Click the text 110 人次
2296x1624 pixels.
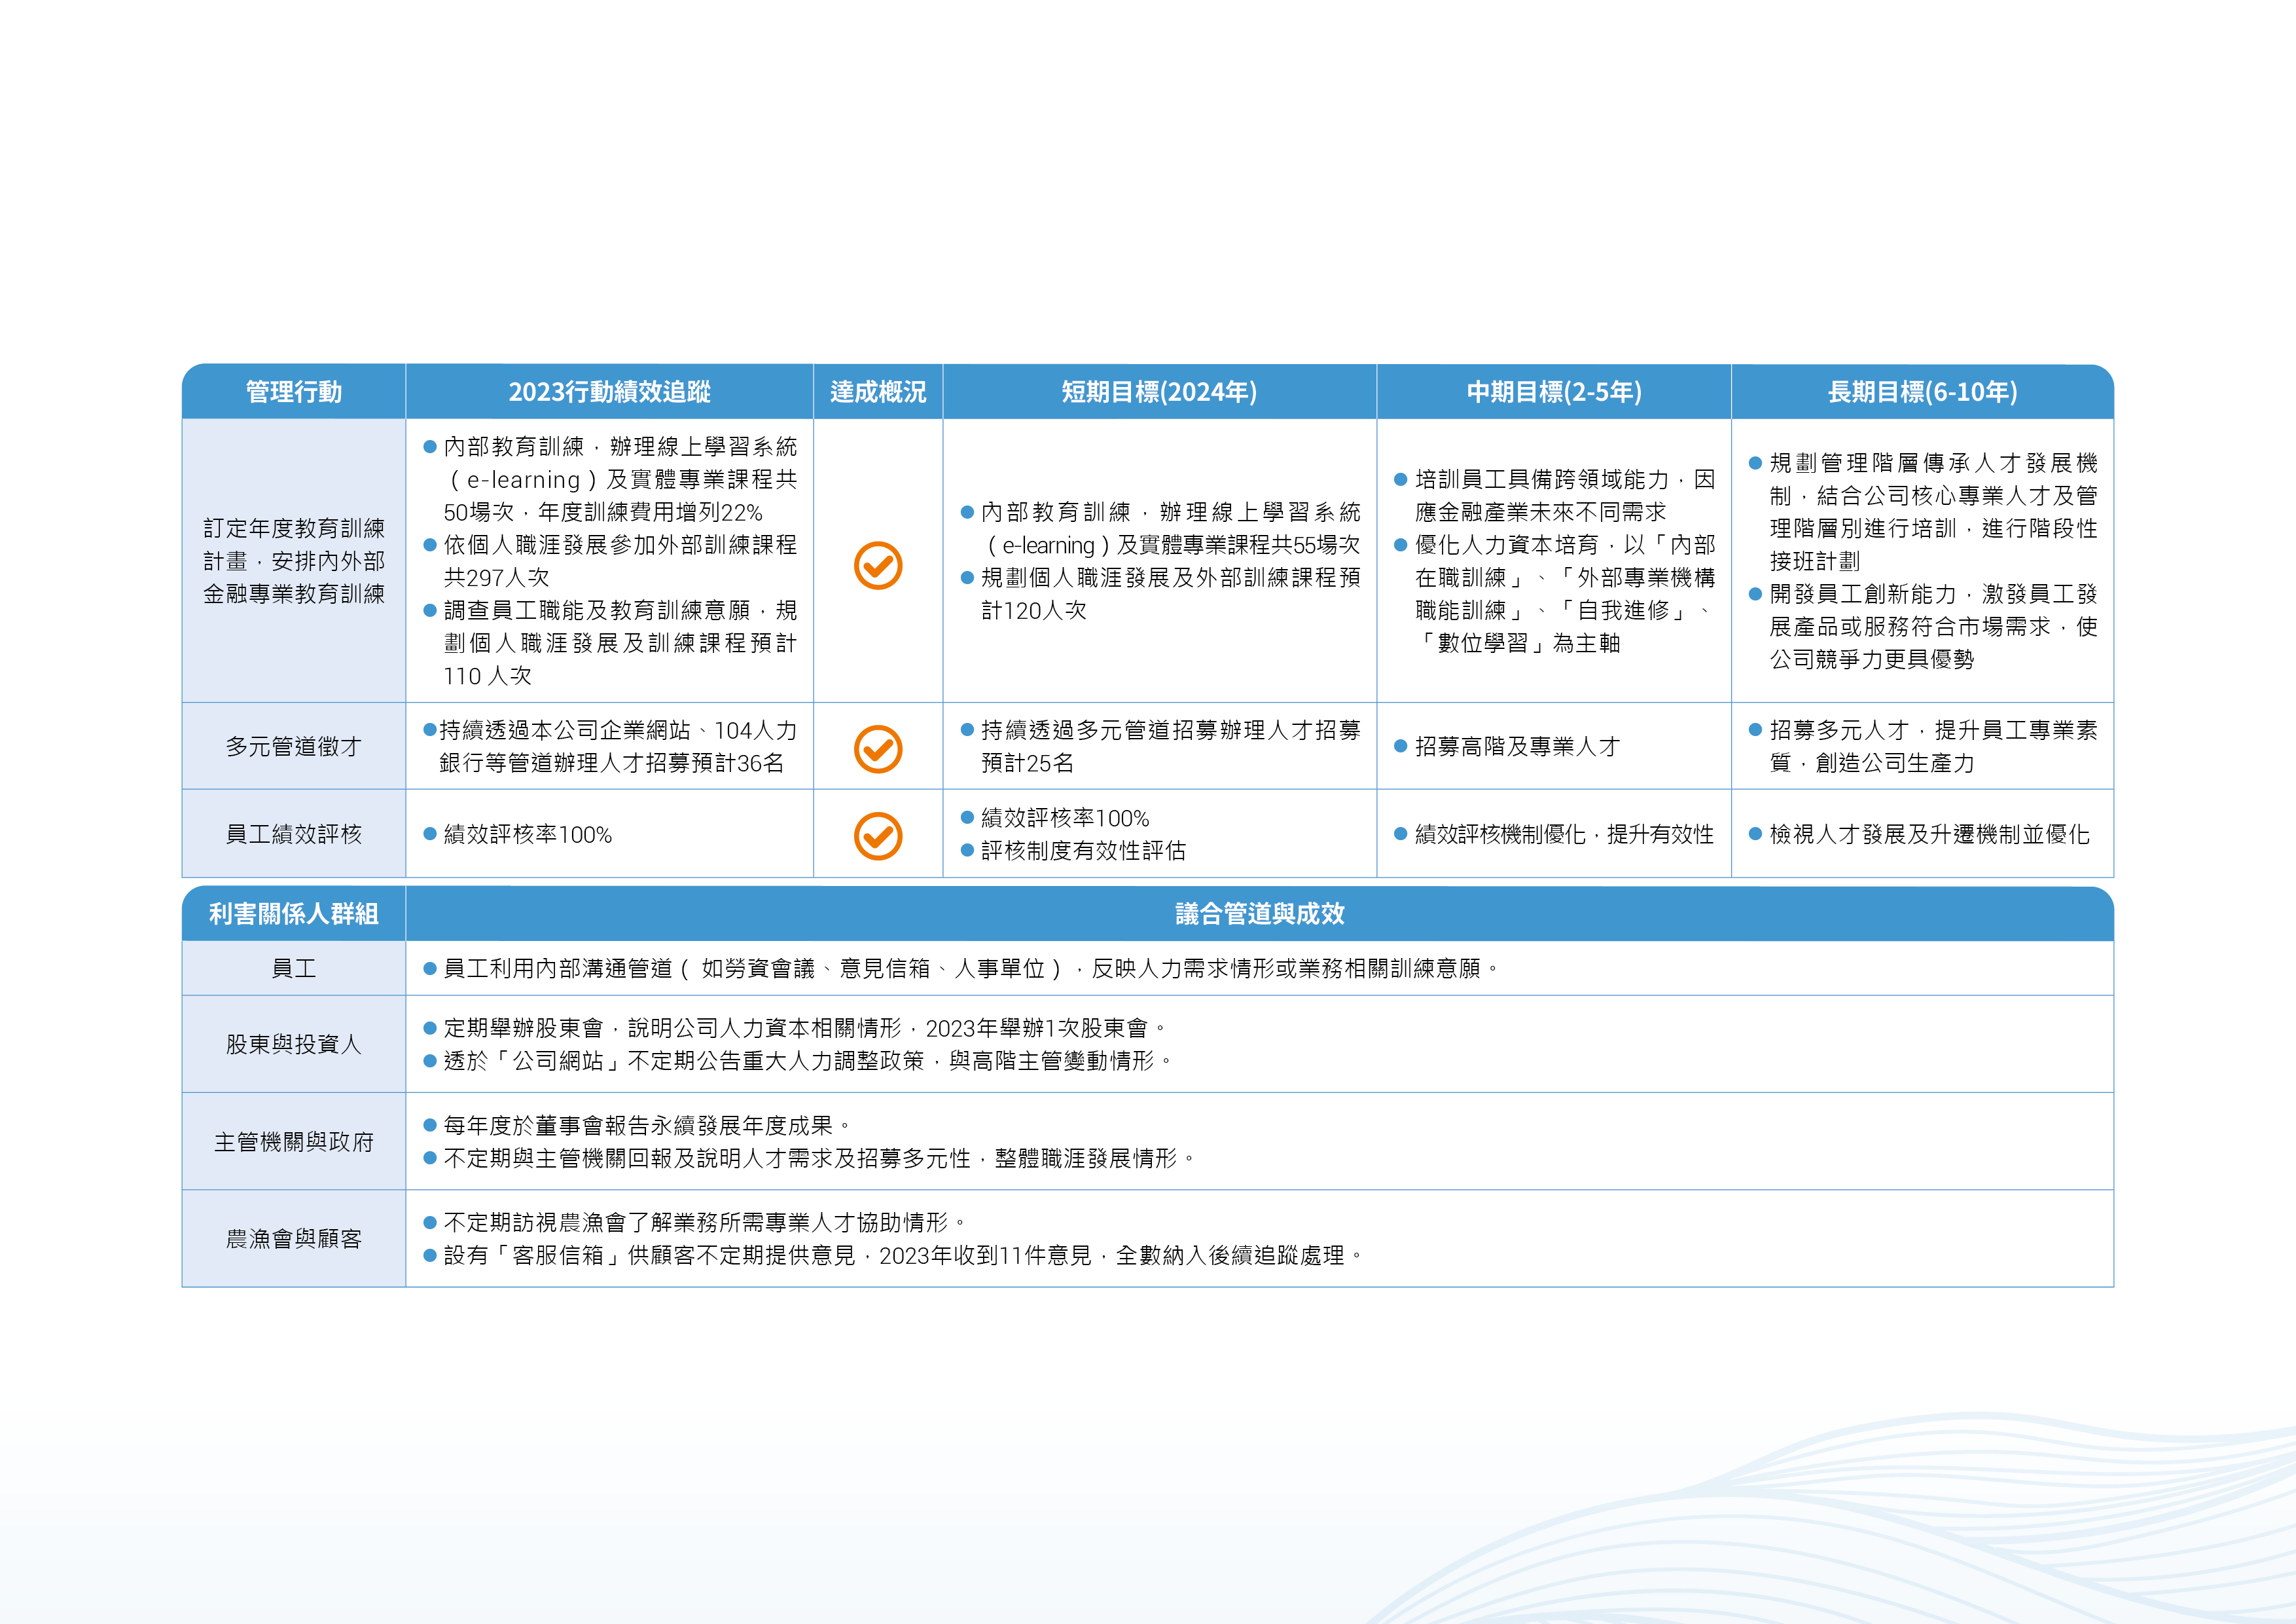[488, 675]
